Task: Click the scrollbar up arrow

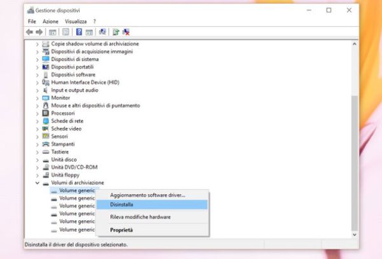Action: point(355,44)
